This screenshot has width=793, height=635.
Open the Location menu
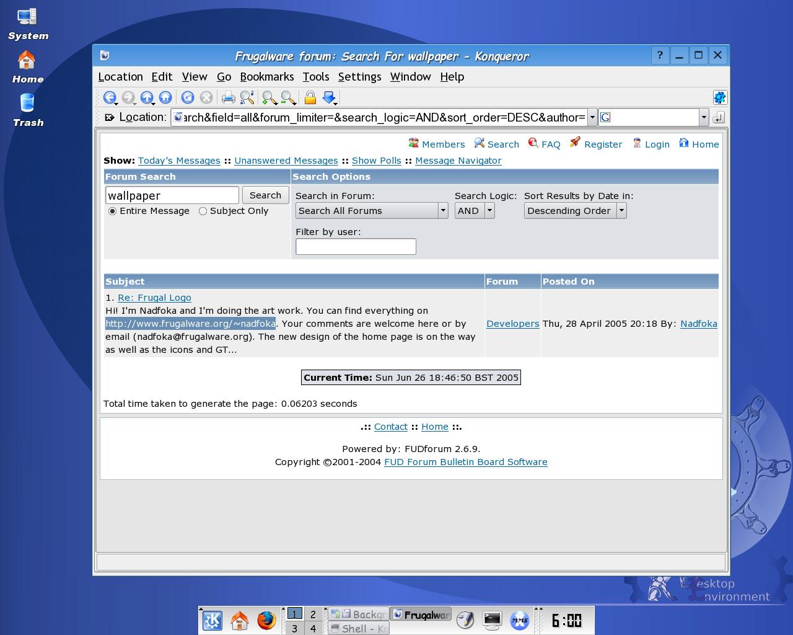120,77
